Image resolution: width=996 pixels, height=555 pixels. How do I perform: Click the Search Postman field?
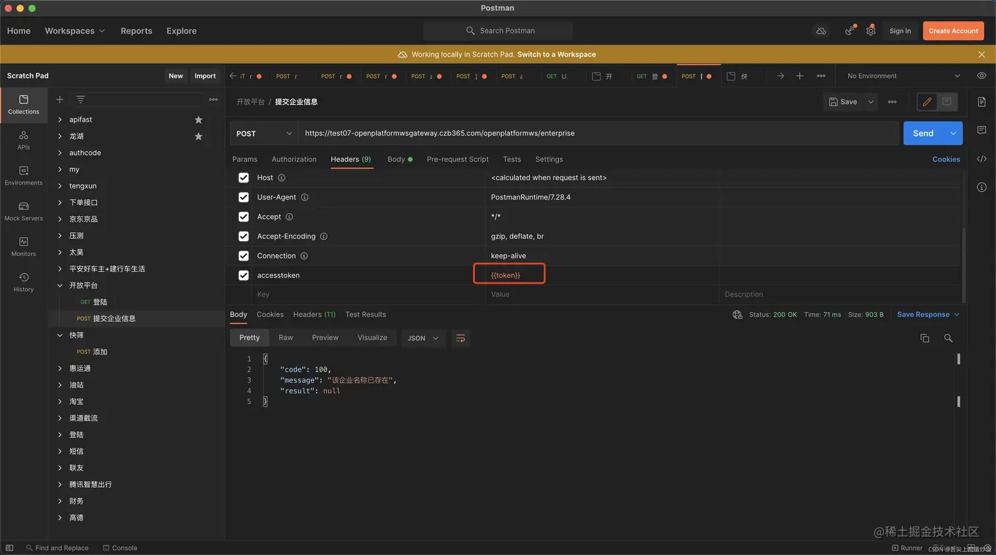click(498, 31)
